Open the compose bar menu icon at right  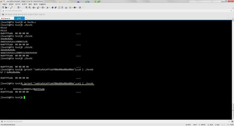232,121
